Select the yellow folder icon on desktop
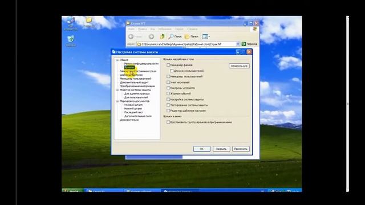The image size is (365, 205). click(89, 22)
